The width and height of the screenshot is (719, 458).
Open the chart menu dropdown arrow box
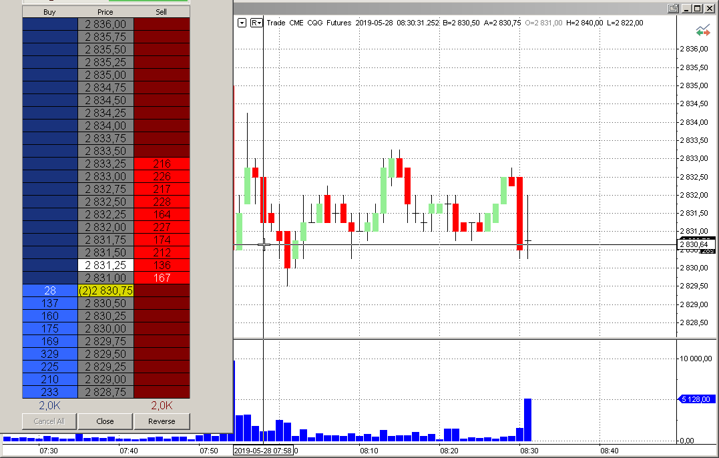[x=242, y=23]
